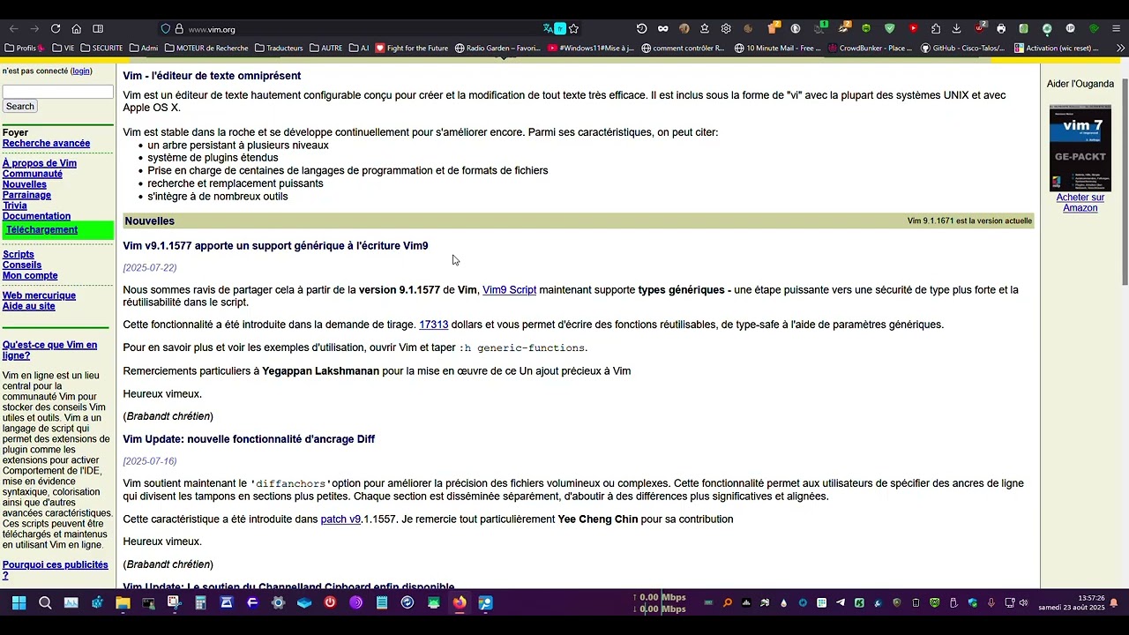Open Radio Garden bookmark

point(497,48)
